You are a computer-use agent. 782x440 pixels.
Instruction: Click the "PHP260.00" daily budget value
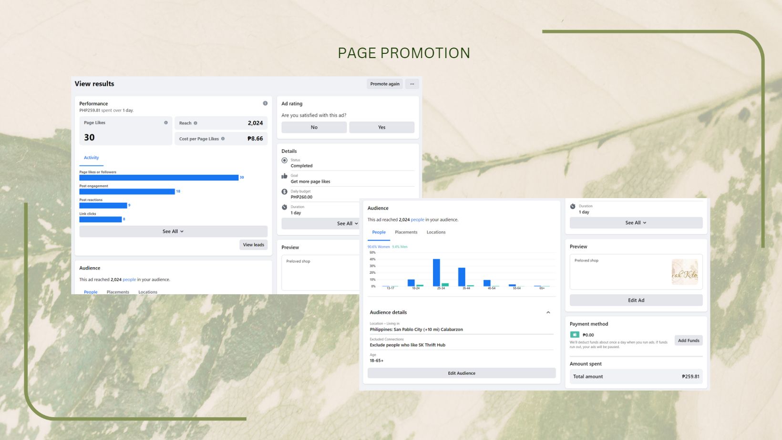(302, 197)
